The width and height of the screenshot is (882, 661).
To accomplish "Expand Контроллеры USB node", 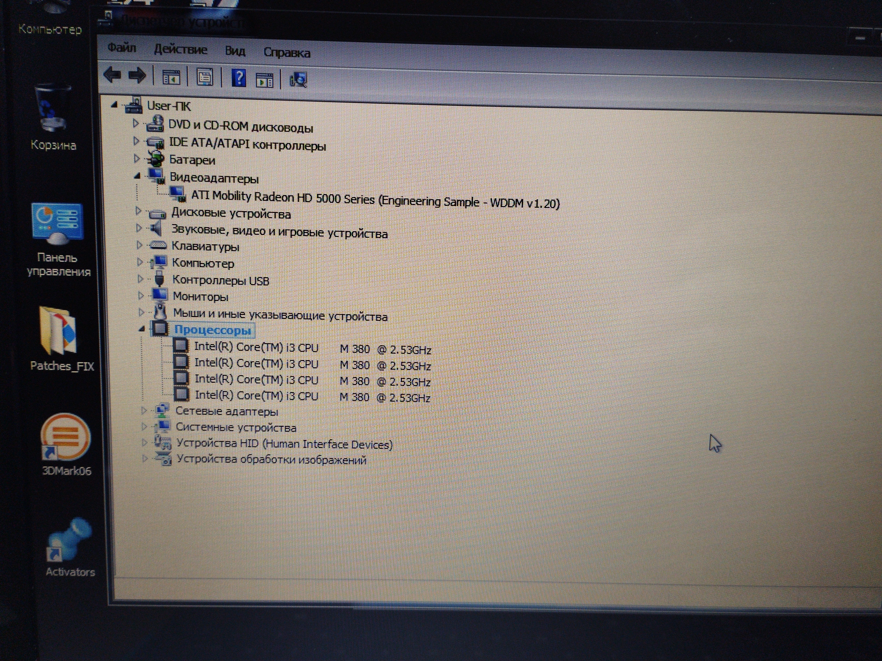I will 141,279.
